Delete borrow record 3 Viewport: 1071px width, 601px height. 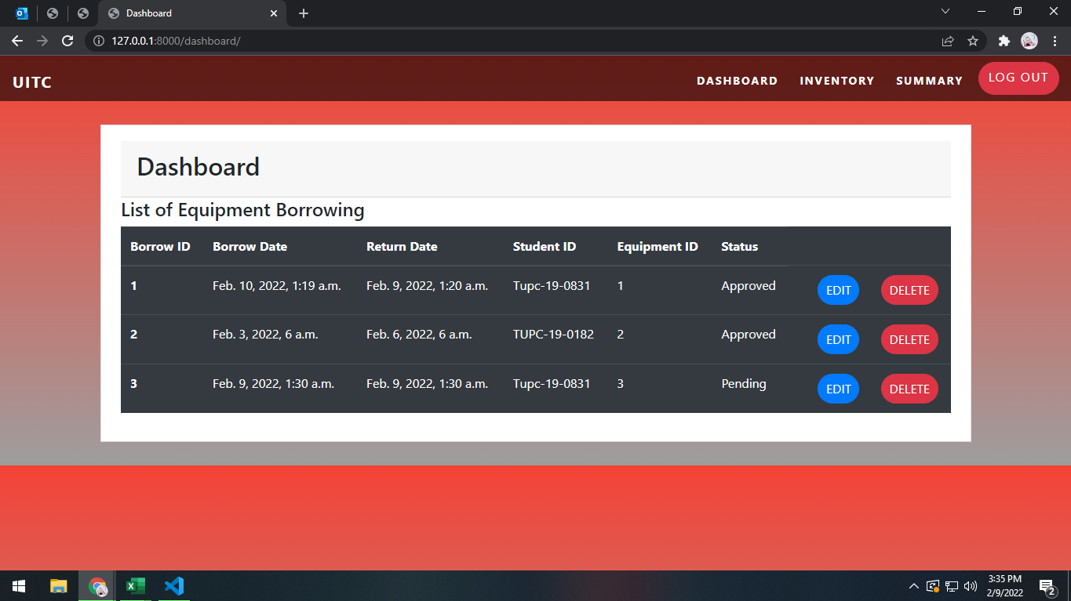point(909,389)
